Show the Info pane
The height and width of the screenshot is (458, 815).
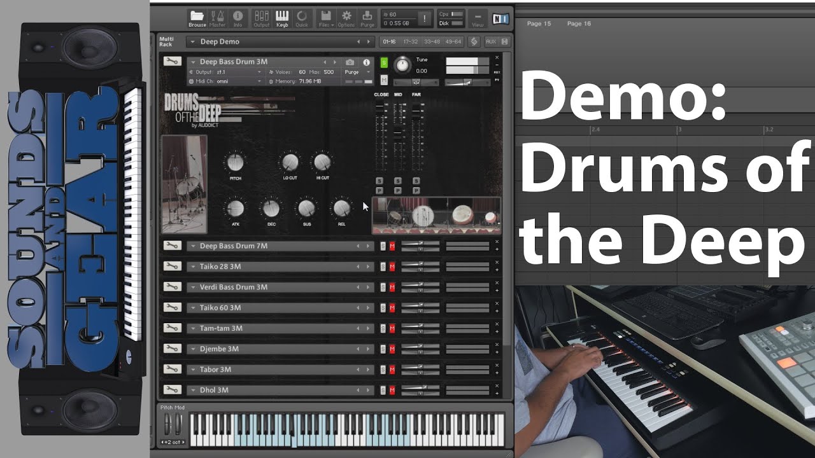[237, 18]
